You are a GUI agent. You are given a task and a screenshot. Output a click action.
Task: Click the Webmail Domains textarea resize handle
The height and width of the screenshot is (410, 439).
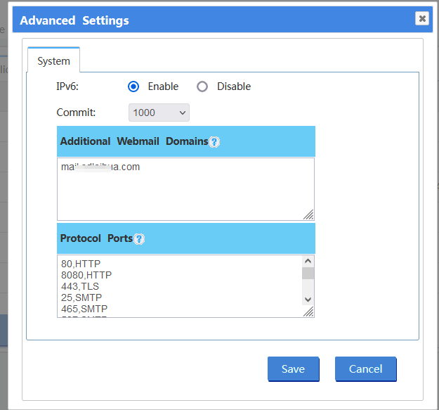coord(308,214)
